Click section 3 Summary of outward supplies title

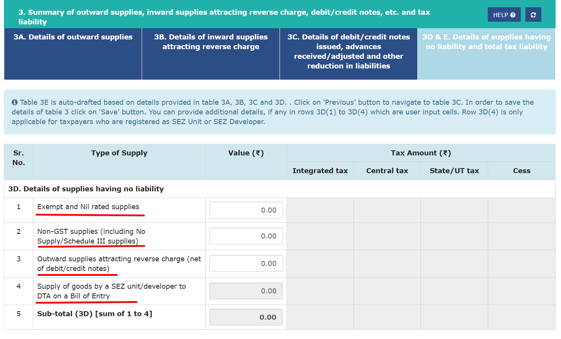tap(224, 17)
